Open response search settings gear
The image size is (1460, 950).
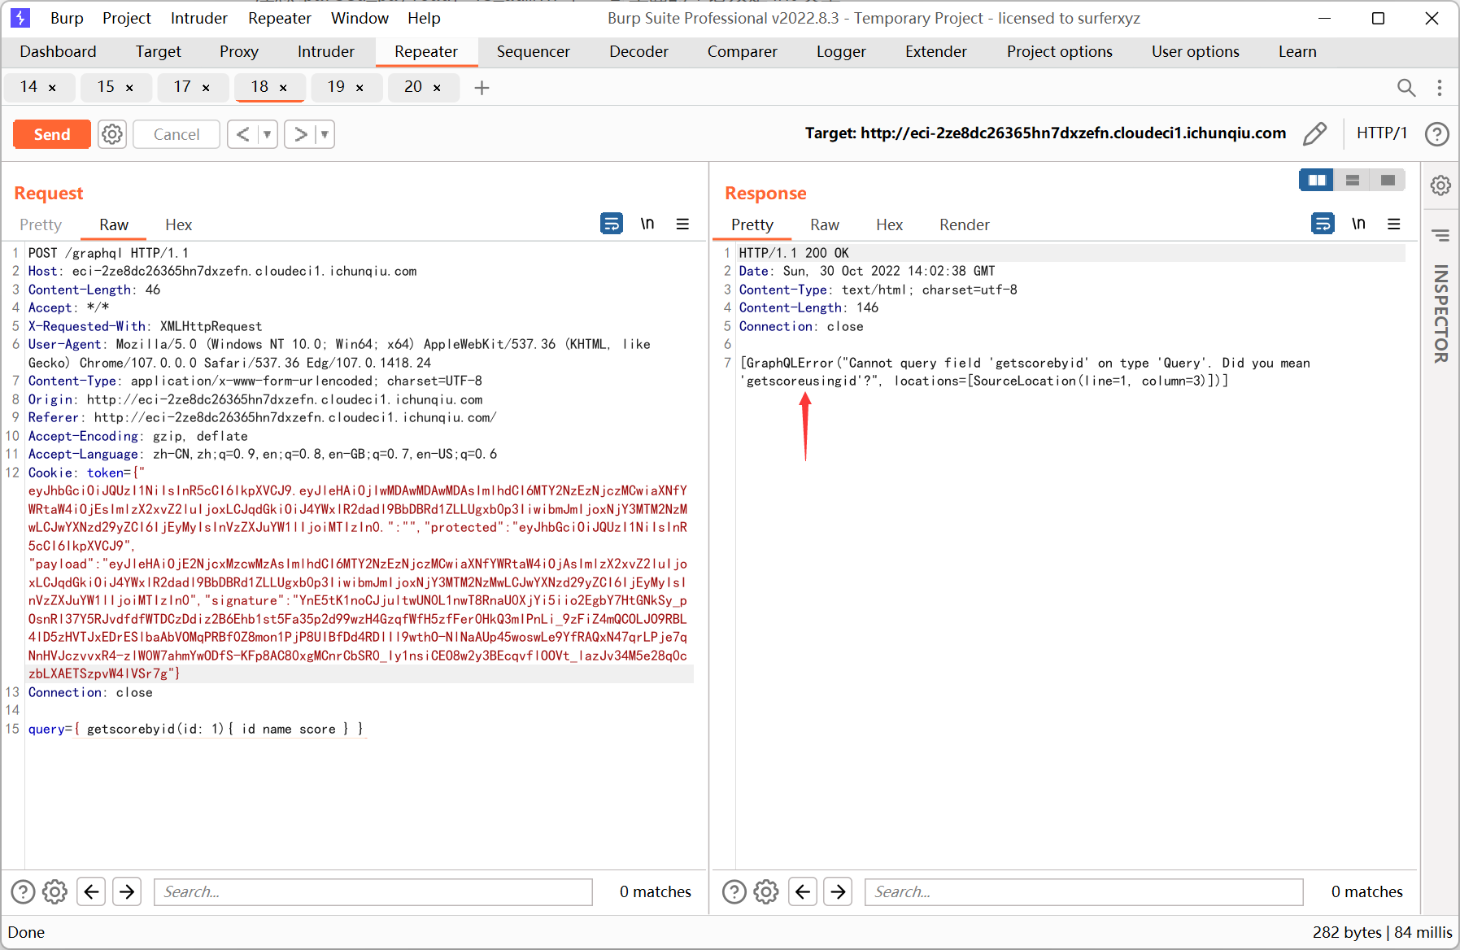click(x=765, y=892)
